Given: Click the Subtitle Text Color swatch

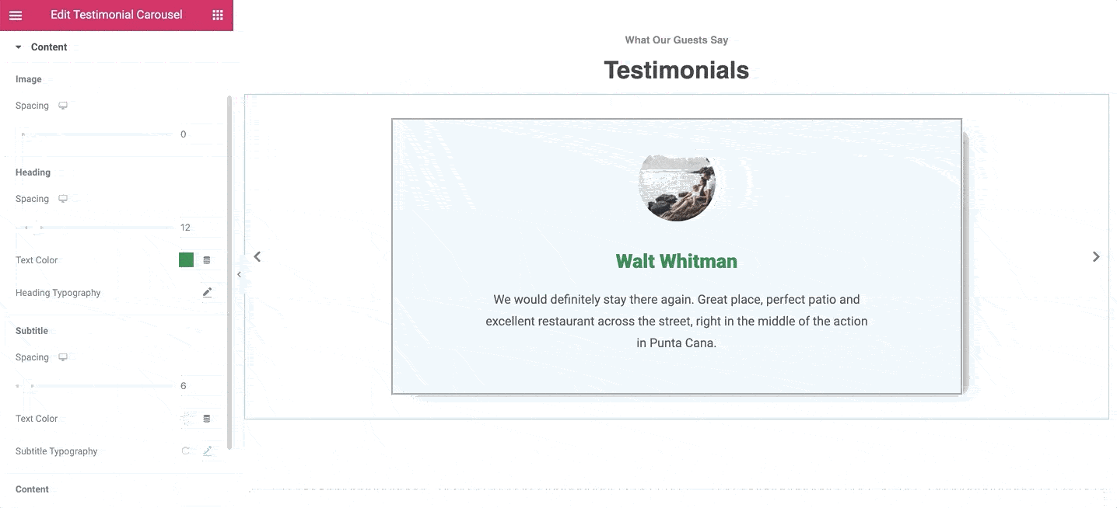Looking at the screenshot, I should tap(186, 419).
